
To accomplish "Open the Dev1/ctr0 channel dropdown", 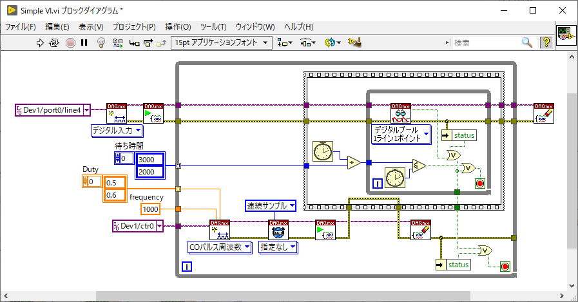I will tap(159, 226).
